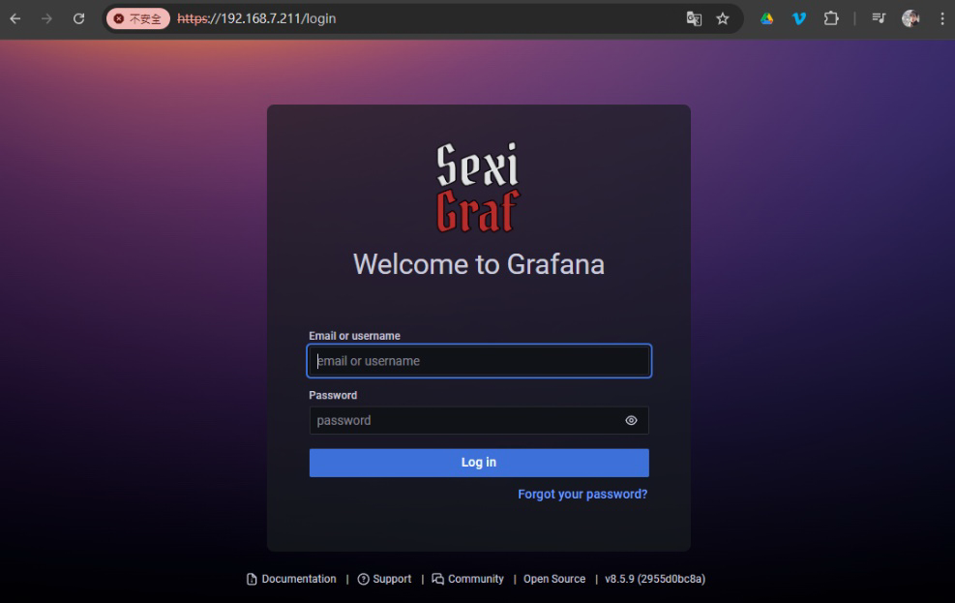Open the Documentation footer link
This screenshot has height=603, width=955.
click(x=292, y=579)
